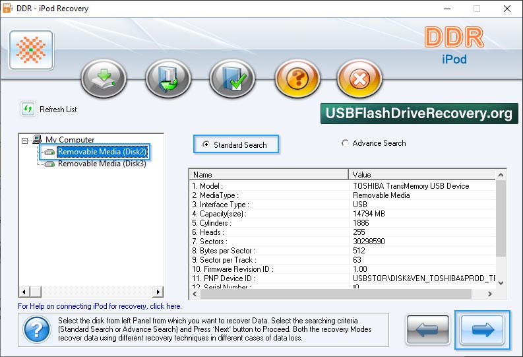Open help via the question mark toolbar icon
Image resolution: width=523 pixels, height=357 pixels.
(x=297, y=79)
